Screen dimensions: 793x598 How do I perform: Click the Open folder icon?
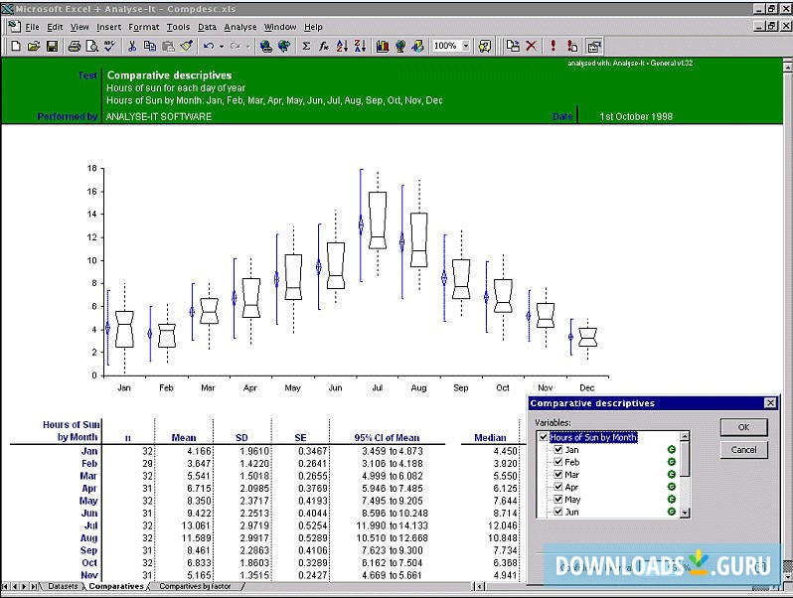[x=34, y=46]
